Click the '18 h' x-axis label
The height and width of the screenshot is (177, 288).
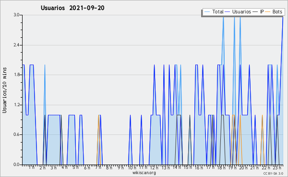click(221, 168)
